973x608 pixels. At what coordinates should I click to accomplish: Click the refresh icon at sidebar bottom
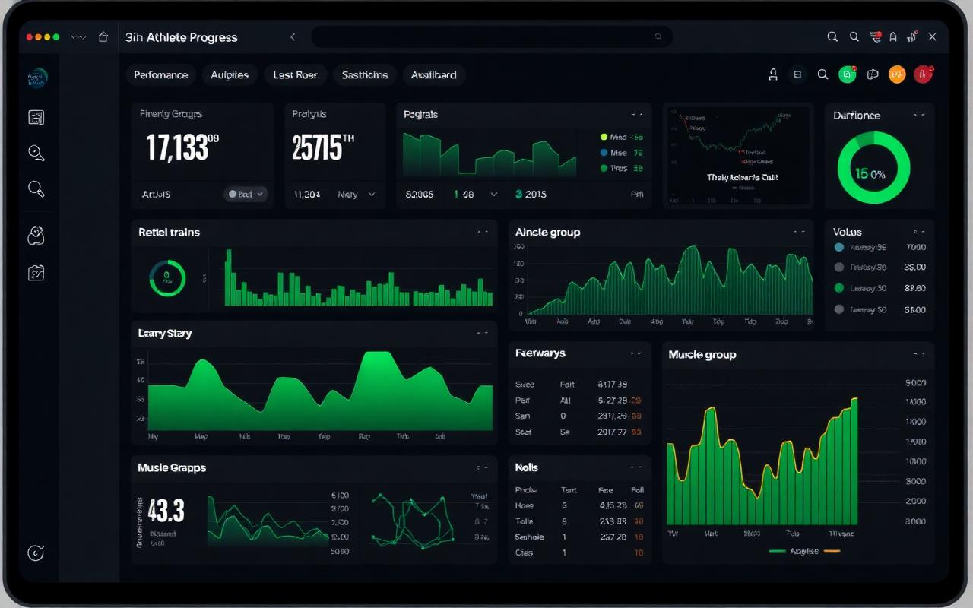pyautogui.click(x=36, y=553)
